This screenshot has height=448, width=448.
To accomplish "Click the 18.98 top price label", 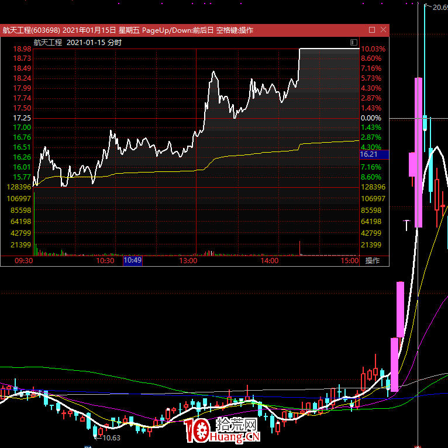I will 22,49.
